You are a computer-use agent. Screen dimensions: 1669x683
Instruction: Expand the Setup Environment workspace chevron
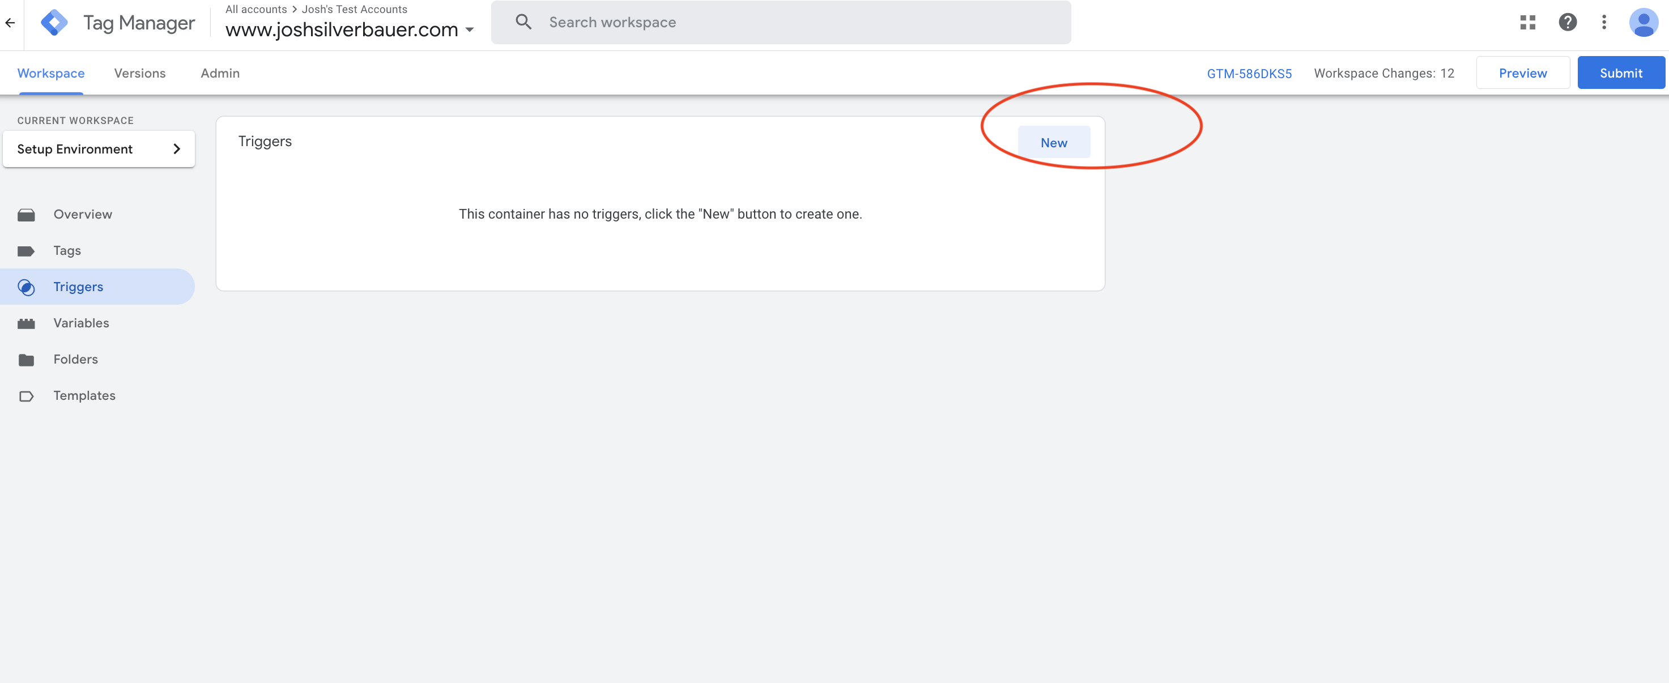(176, 149)
